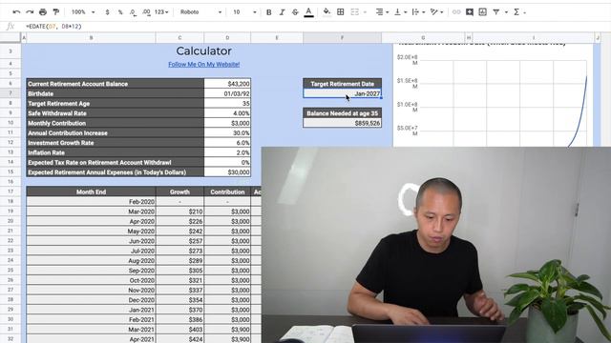Viewport: 611px width, 343px height.
Task: Select the retirement freedom date chart
Action: click(493, 95)
